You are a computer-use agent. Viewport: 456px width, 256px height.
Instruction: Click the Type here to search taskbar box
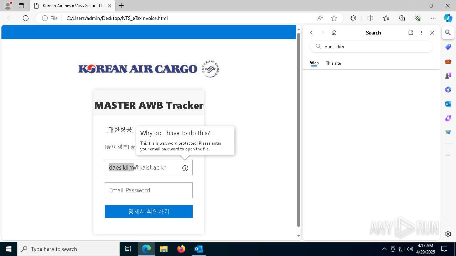pyautogui.click(x=68, y=249)
